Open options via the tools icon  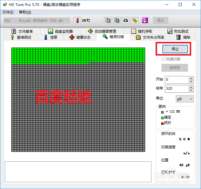tap(134, 21)
